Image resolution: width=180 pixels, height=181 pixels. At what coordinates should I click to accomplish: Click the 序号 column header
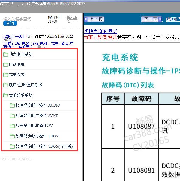pos(113,99)
